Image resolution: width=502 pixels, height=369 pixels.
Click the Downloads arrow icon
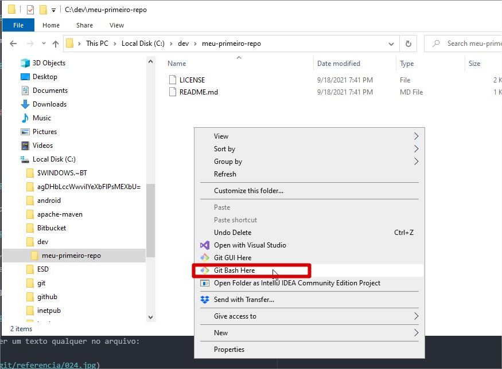coord(25,104)
